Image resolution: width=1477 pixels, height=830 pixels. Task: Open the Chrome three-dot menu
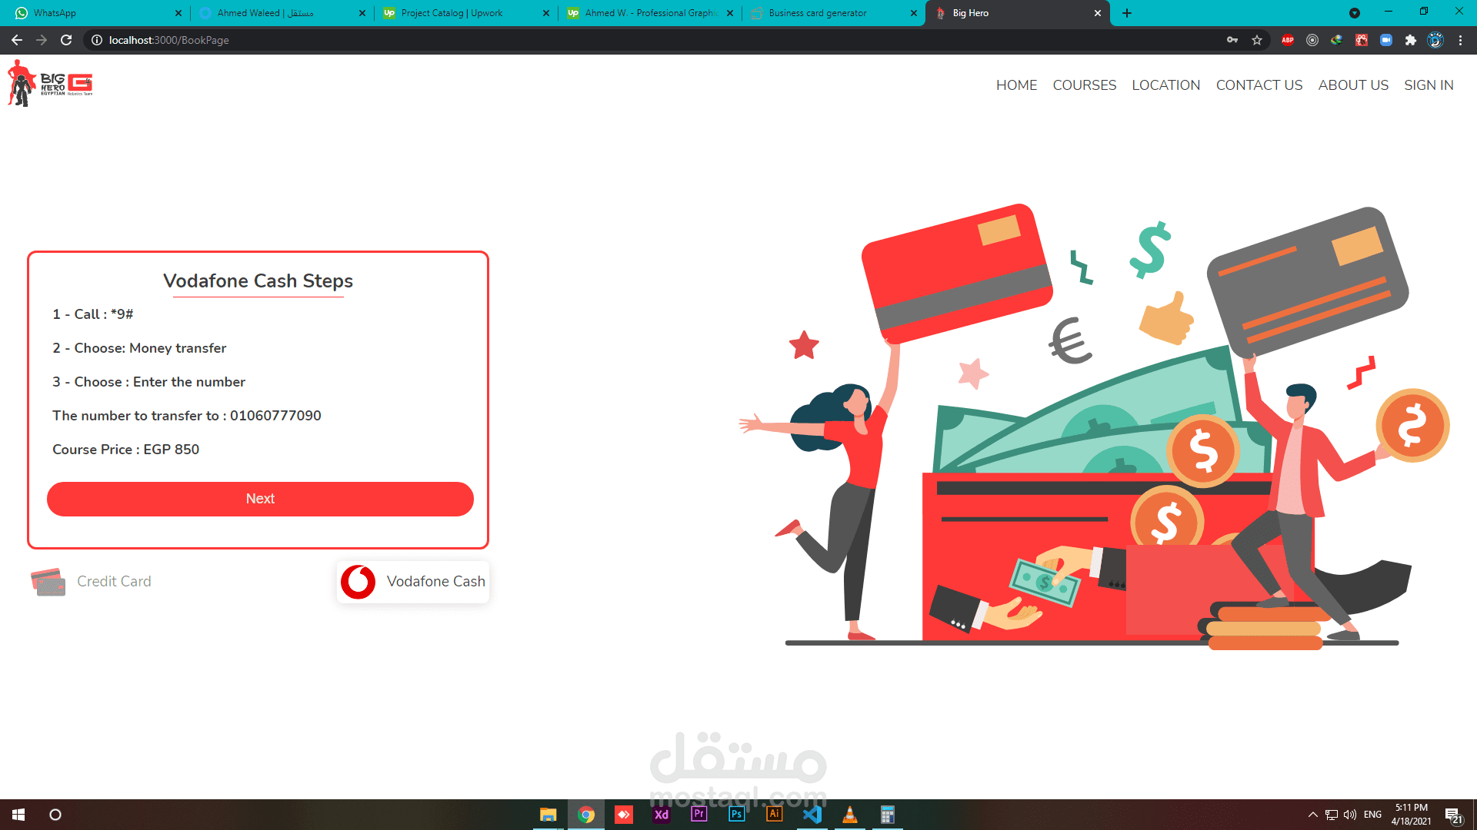point(1460,40)
